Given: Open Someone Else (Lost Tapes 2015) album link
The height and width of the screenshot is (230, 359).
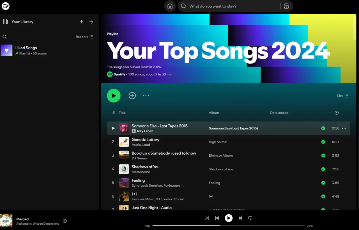Looking at the screenshot, I should click(233, 128).
